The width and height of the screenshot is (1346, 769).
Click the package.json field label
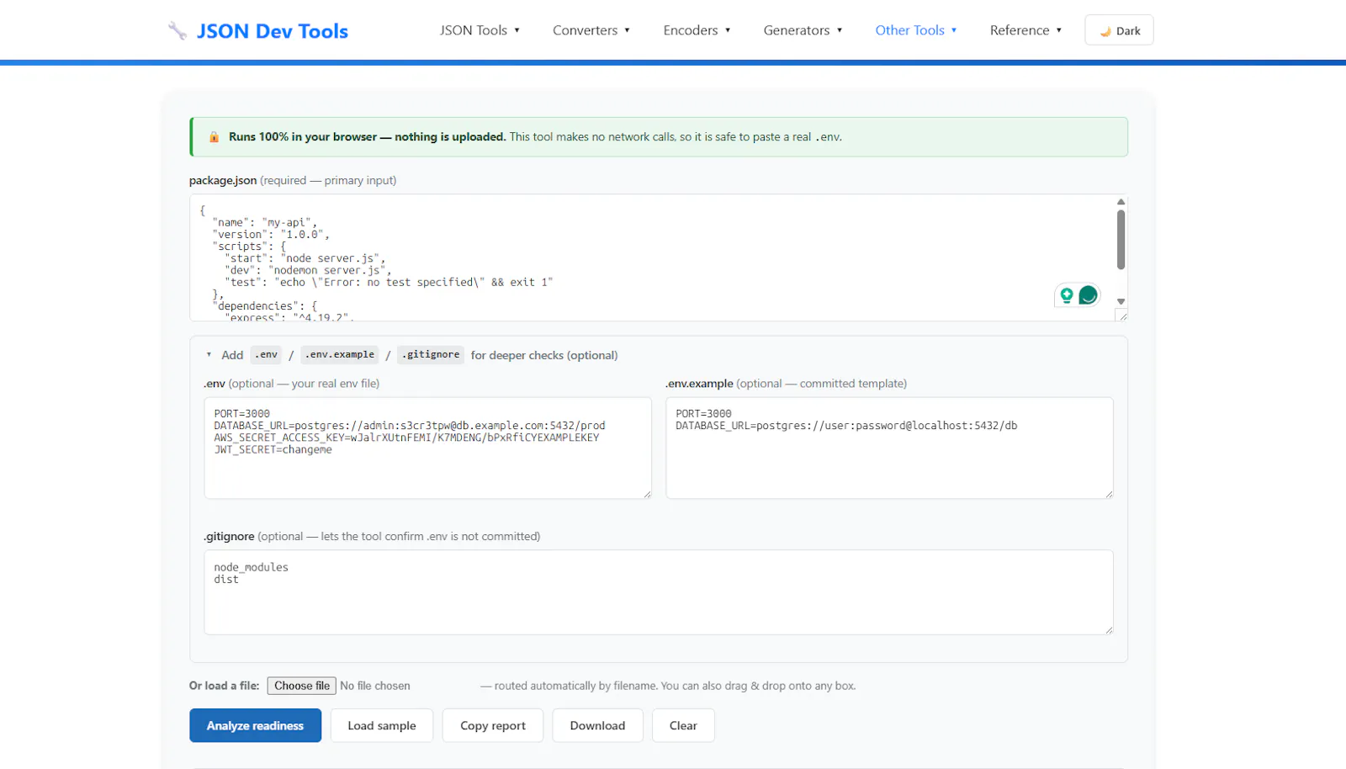[293, 180]
